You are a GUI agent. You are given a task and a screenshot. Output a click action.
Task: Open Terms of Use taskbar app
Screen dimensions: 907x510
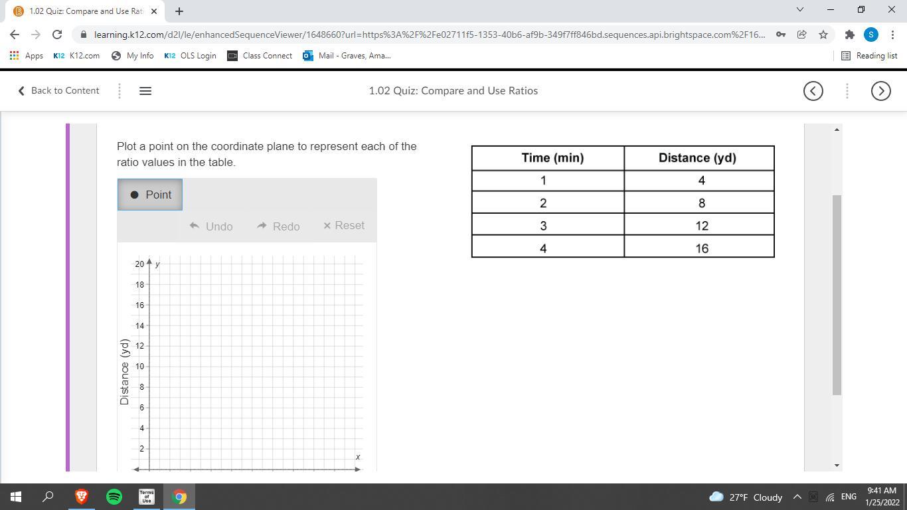[x=147, y=497]
